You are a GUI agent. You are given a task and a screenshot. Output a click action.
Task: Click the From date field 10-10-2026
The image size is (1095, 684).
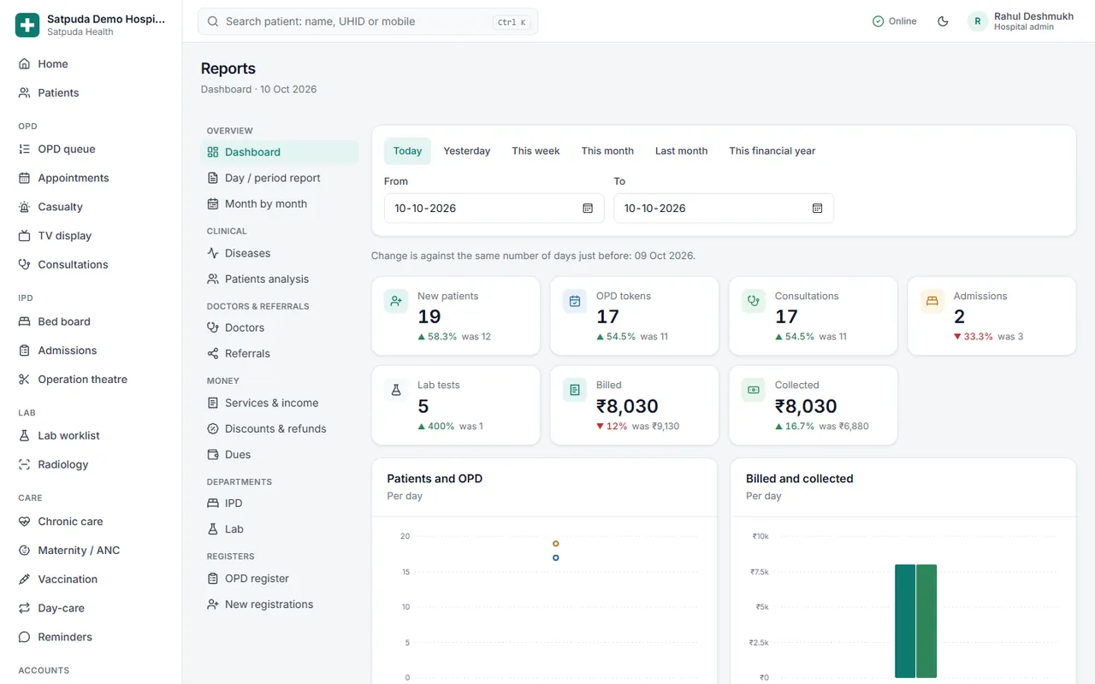(x=494, y=208)
